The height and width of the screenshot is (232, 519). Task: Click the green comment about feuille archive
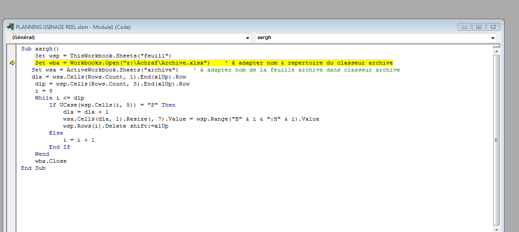point(297,70)
